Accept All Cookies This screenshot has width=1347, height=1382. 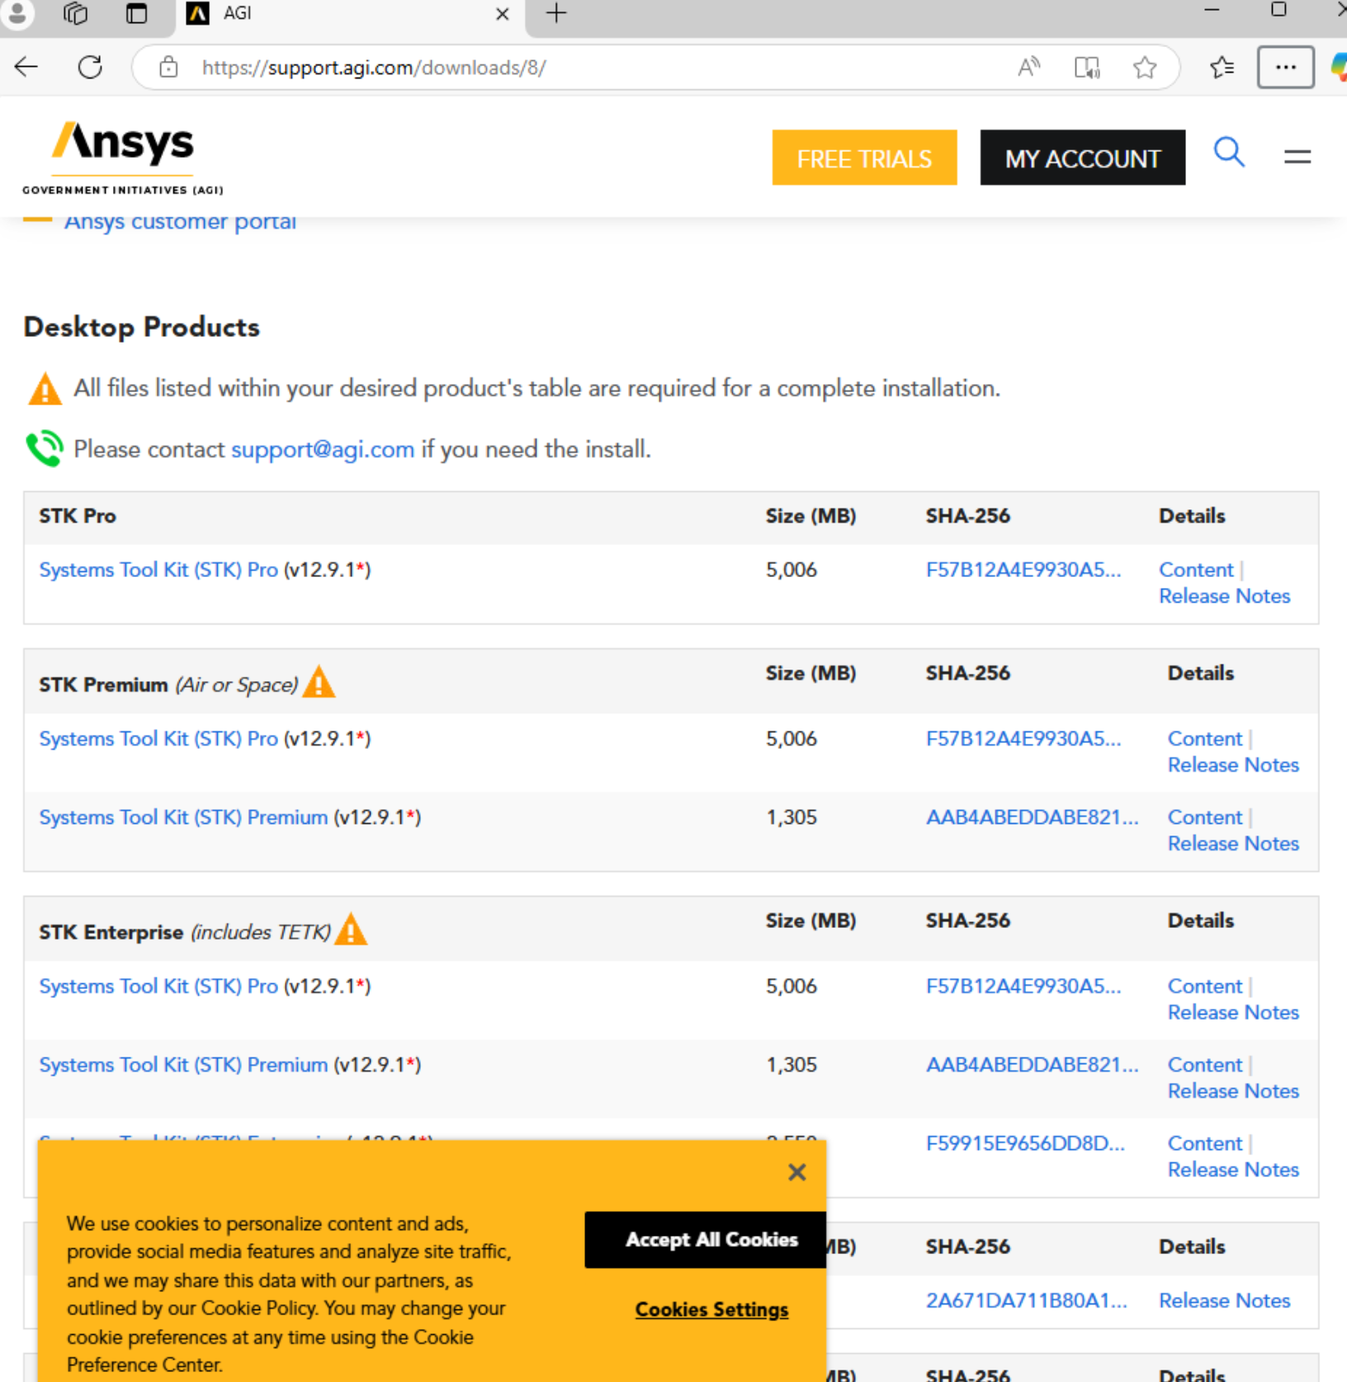point(711,1239)
